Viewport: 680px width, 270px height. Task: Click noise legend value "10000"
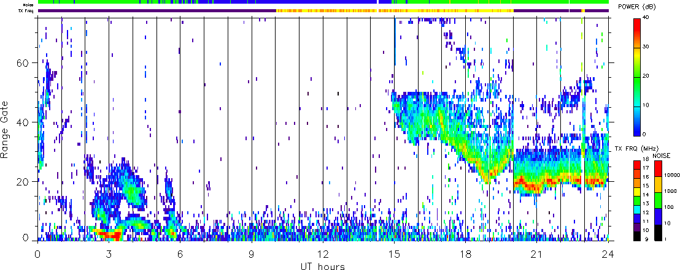672,175
